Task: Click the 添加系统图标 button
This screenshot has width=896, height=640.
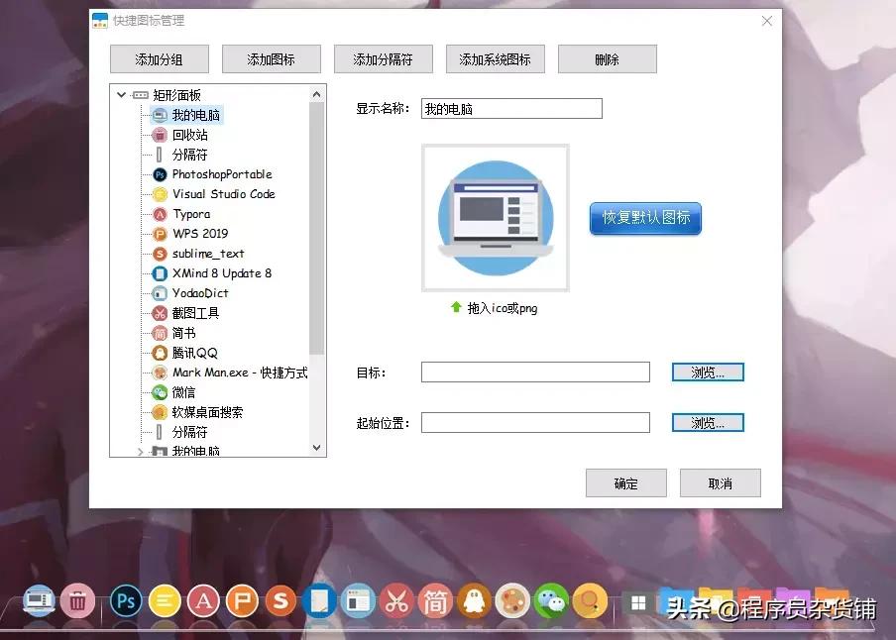Action: [x=495, y=58]
